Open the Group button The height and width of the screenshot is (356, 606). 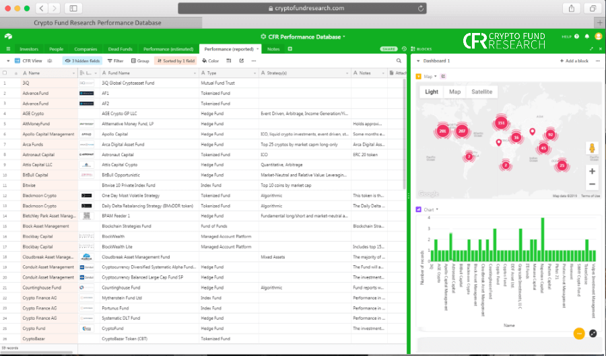tap(140, 61)
